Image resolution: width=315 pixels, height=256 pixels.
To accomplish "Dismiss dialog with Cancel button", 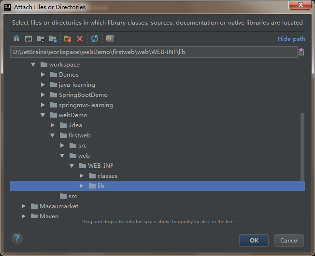I will point(289,241).
